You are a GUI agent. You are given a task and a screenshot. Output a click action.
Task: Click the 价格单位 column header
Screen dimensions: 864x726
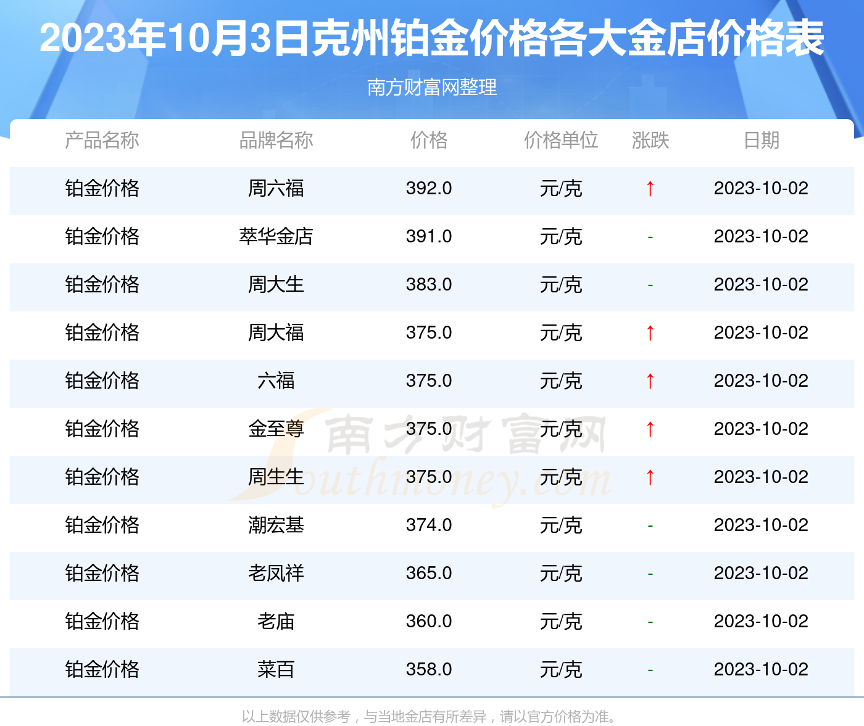coord(561,141)
